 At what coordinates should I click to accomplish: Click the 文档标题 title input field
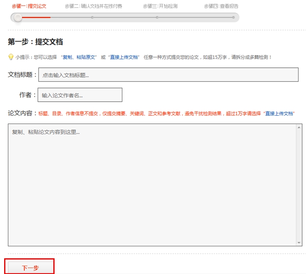pyautogui.click(x=168, y=75)
